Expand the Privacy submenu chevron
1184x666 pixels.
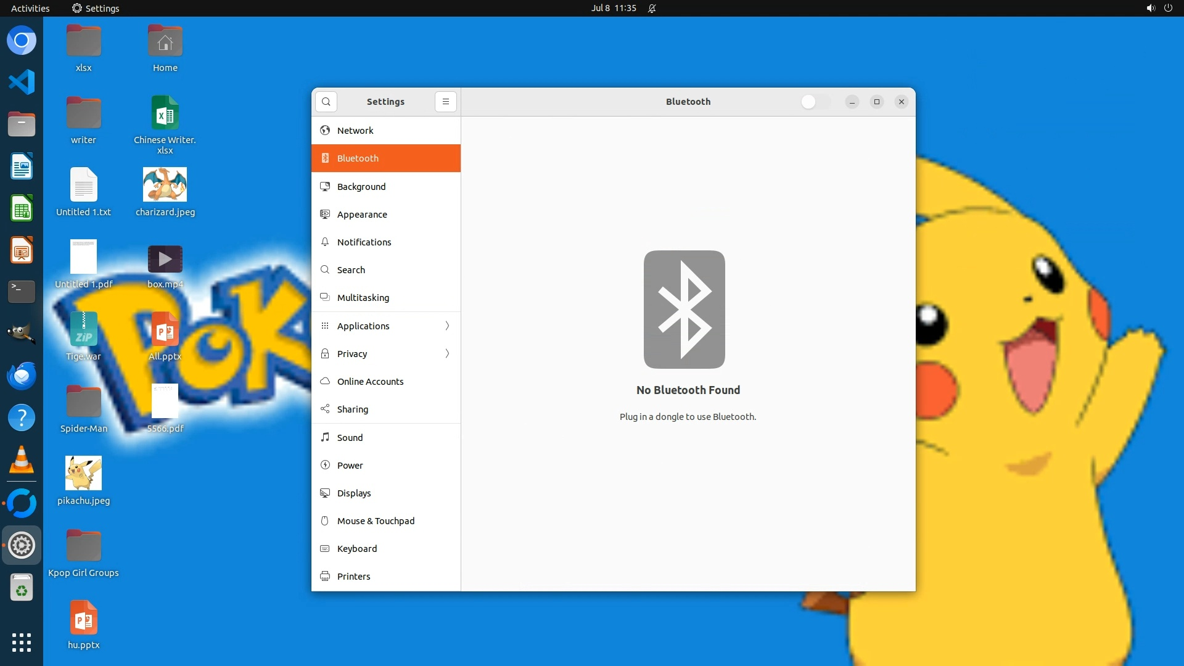[447, 353]
